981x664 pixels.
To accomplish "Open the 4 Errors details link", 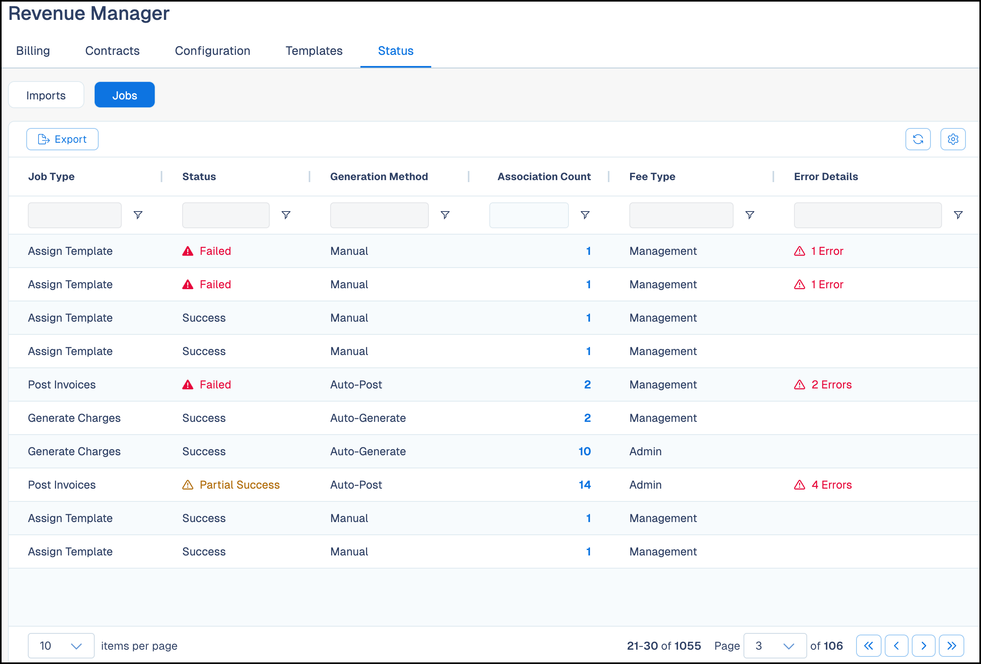I will [x=830, y=485].
